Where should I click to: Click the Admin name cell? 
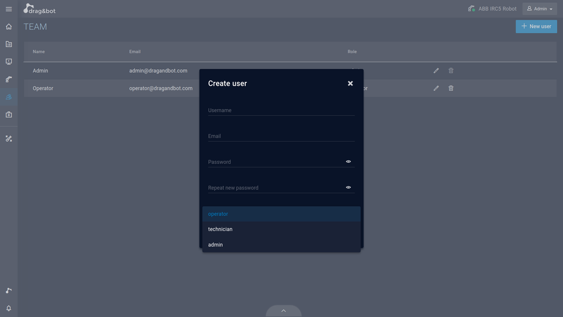coord(40,71)
